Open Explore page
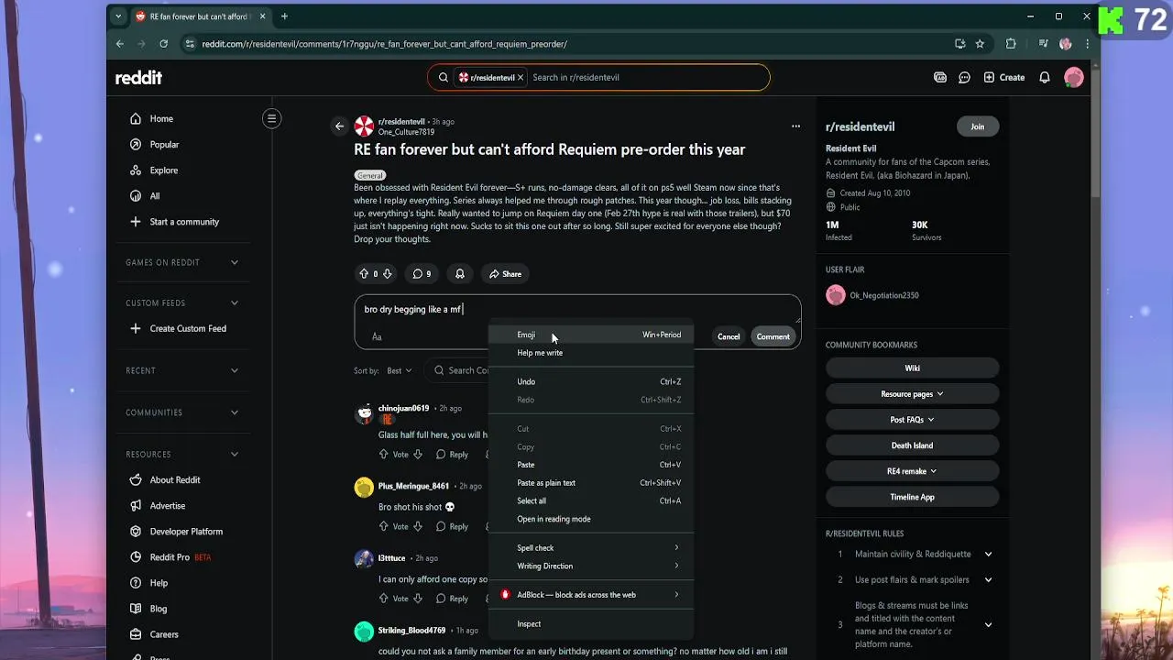This screenshot has width=1173, height=660. coord(163,170)
